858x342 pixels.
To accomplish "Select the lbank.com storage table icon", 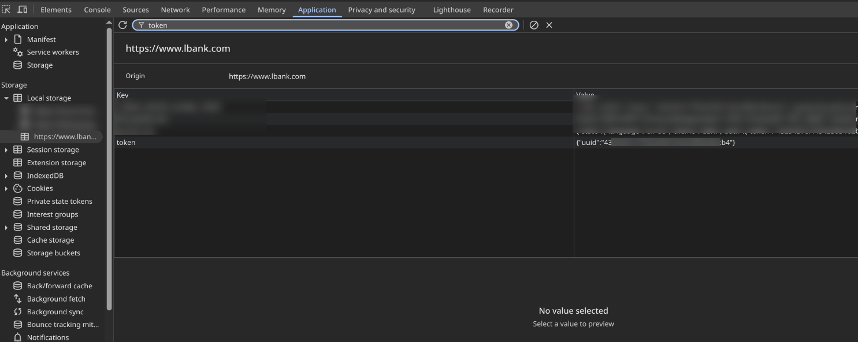I will (x=25, y=137).
